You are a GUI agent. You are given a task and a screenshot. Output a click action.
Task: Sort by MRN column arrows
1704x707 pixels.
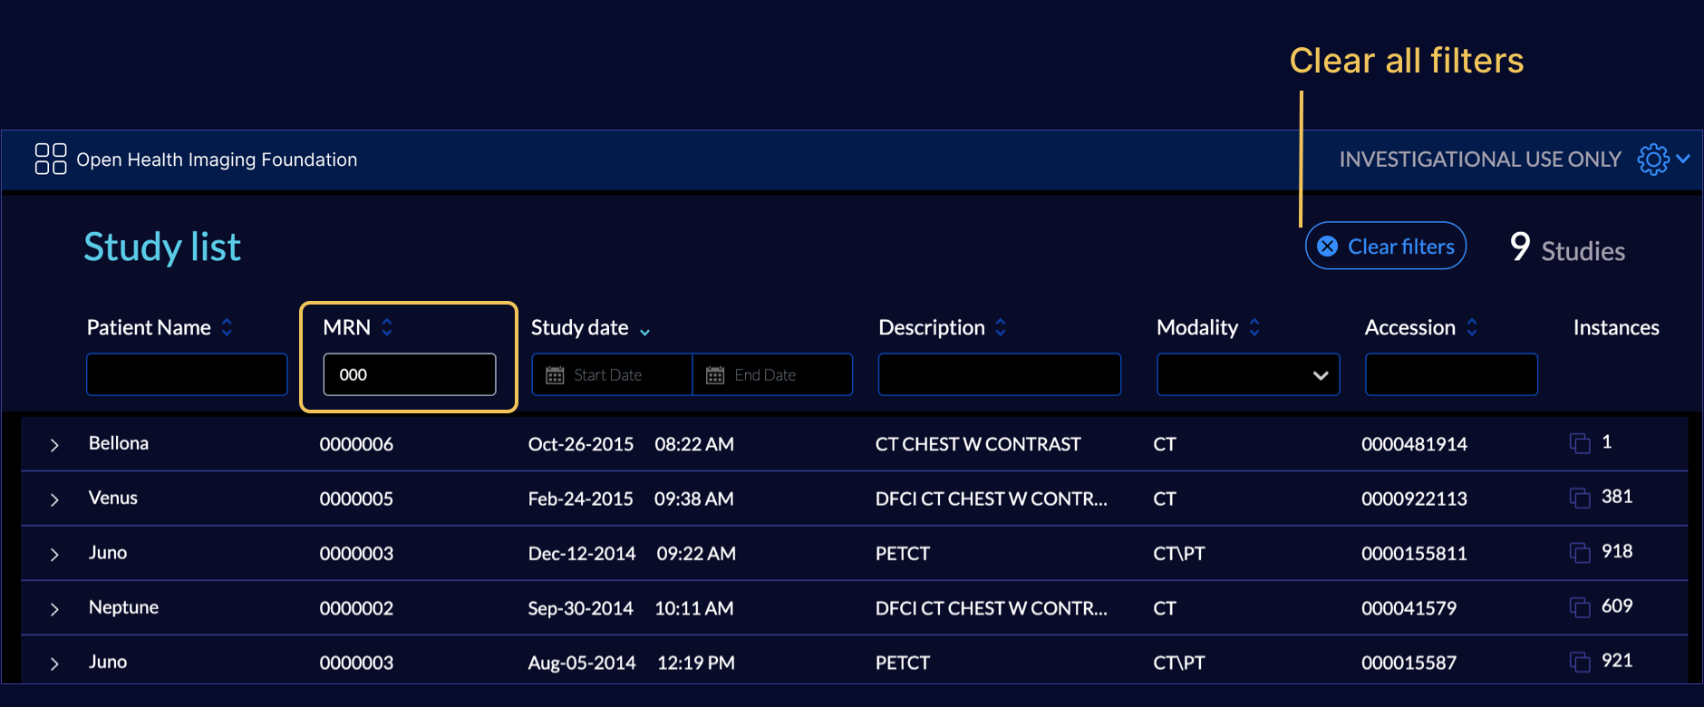point(387,327)
